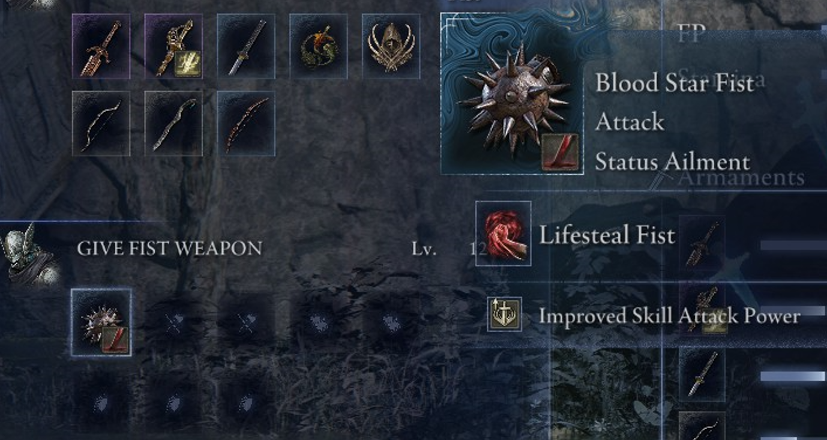Select the green wreath talisman
This screenshot has width=827, height=440.
point(319,46)
